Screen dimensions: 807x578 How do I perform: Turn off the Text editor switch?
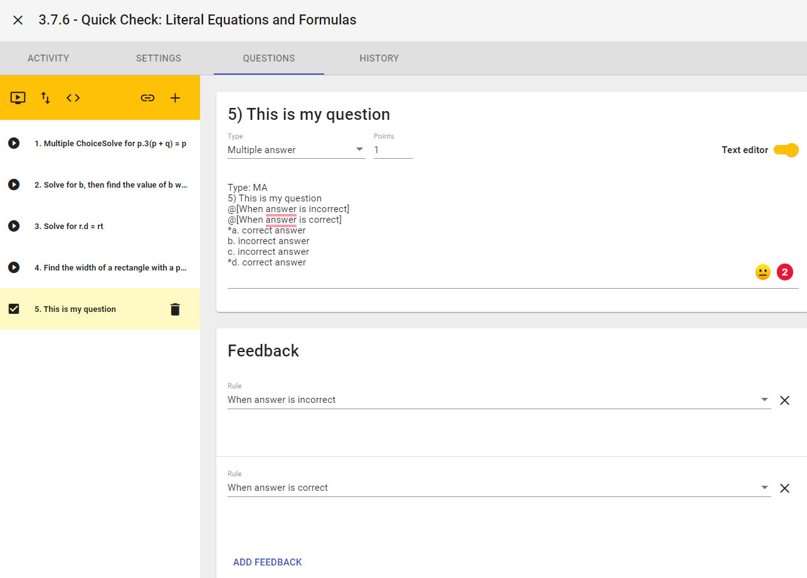point(786,150)
